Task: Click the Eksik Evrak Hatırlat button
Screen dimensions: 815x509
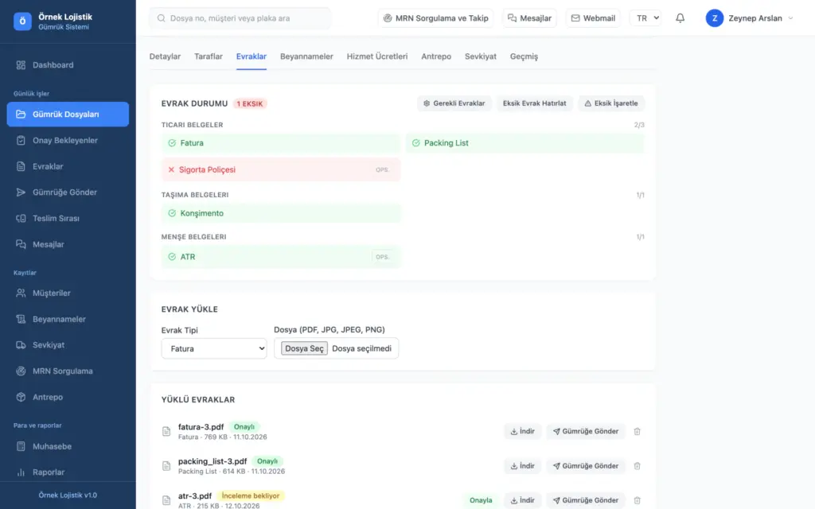Action: tap(534, 103)
